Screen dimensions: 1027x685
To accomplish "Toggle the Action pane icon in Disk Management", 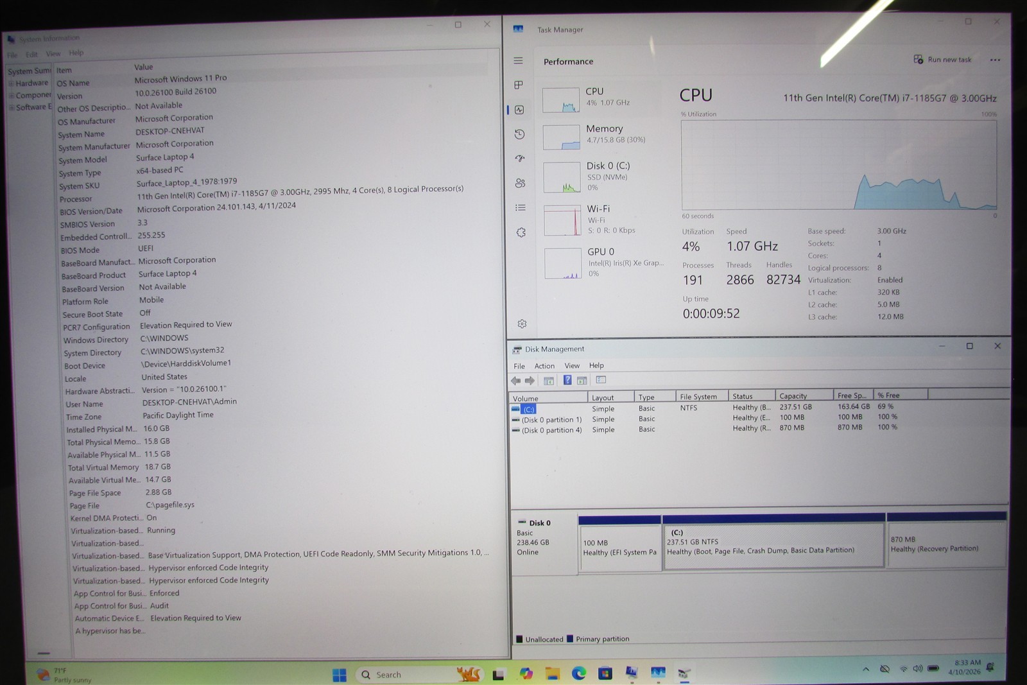I will [582, 381].
